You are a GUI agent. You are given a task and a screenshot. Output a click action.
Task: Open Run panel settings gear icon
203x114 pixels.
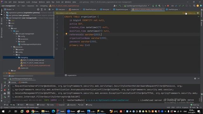195,79
